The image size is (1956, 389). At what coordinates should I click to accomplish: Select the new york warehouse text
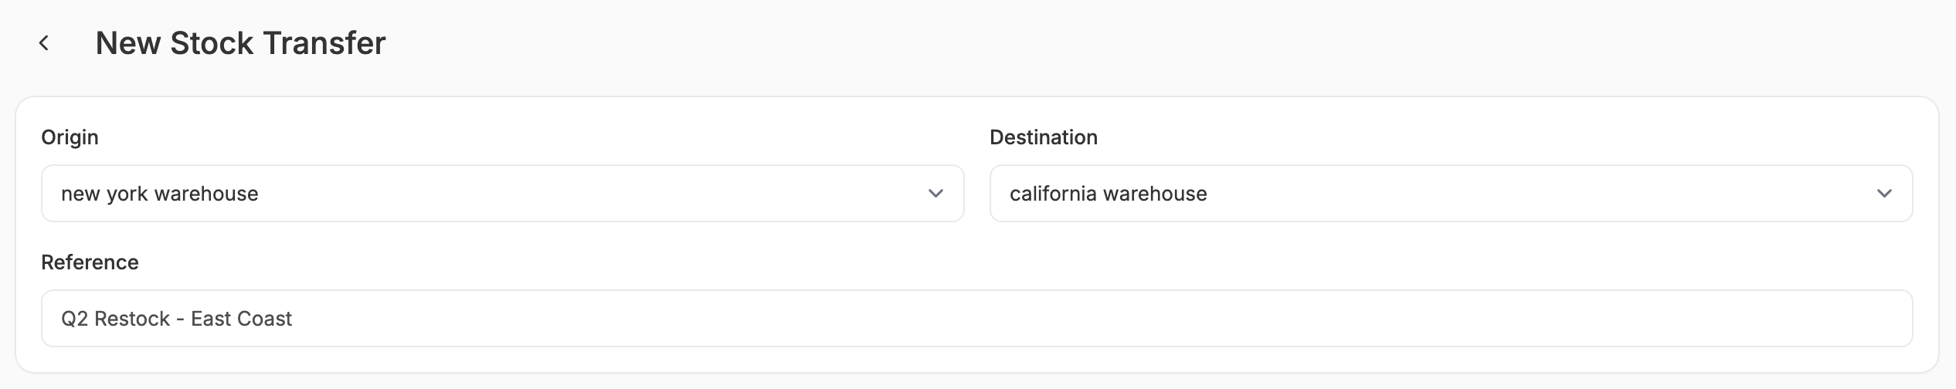coord(160,194)
